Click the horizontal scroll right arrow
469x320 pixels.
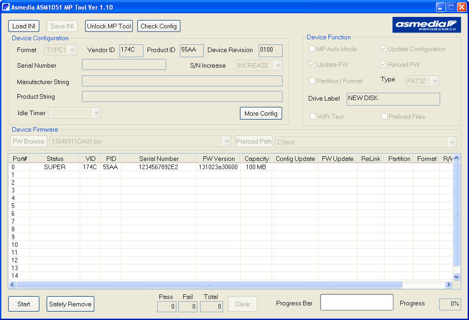pyautogui.click(x=448, y=284)
